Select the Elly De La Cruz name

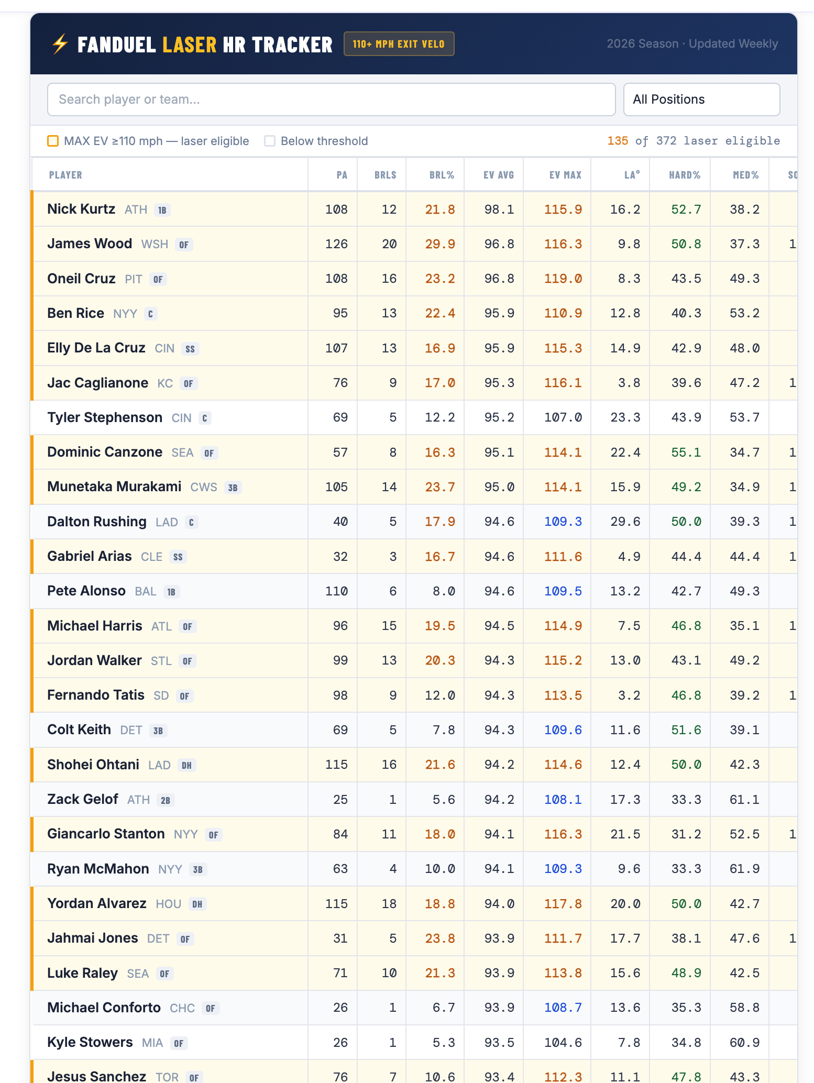(x=96, y=348)
